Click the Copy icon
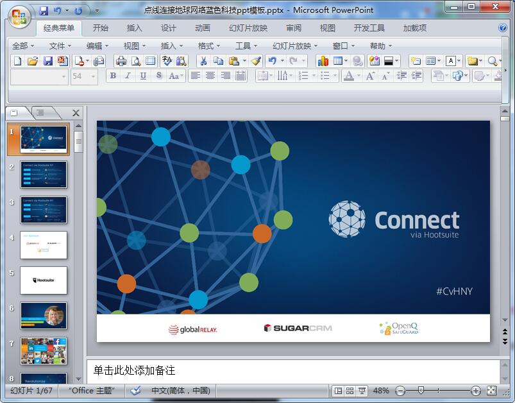This screenshot has height=403, width=515. pyautogui.click(x=218, y=61)
